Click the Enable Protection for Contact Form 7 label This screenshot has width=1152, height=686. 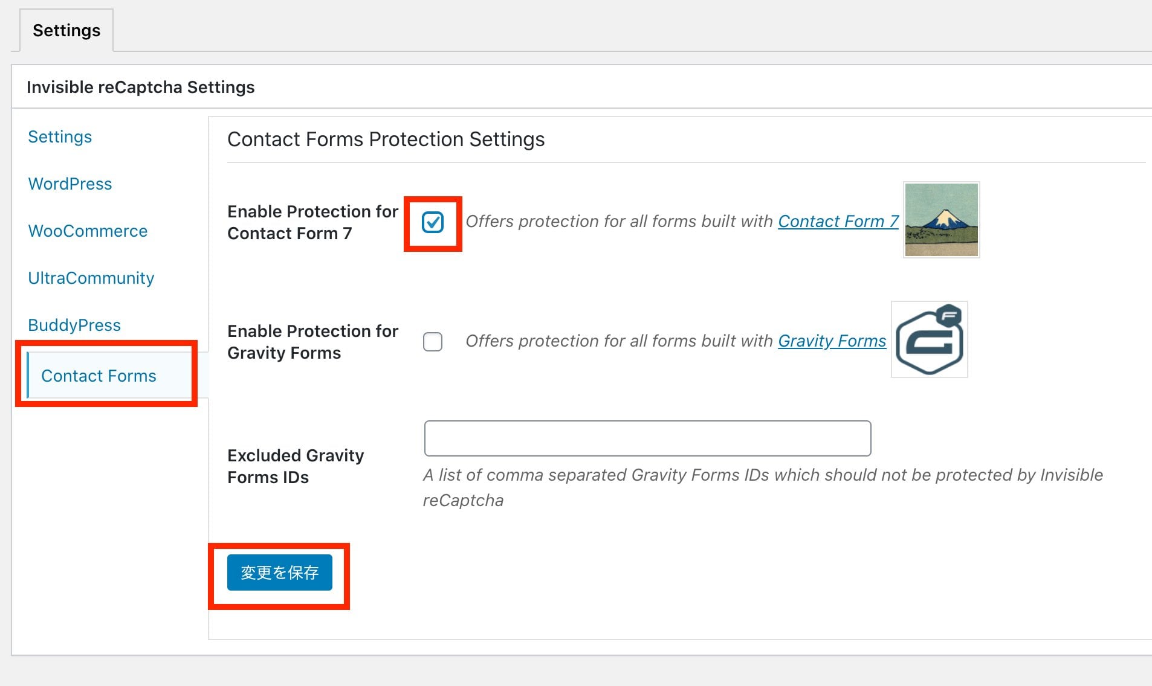coord(312,222)
